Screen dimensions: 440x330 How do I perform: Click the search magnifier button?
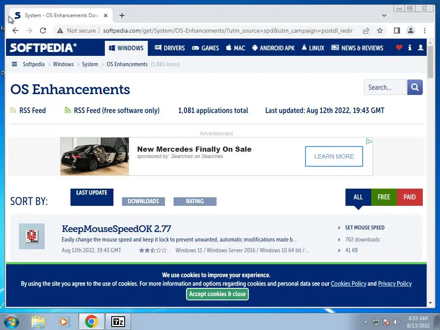415,87
